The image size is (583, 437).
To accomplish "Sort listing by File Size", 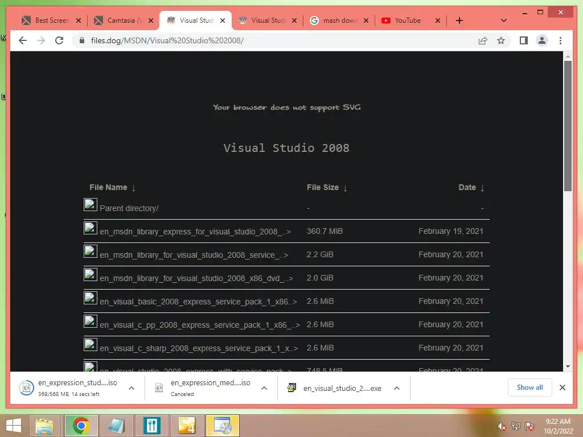I will [327, 188].
